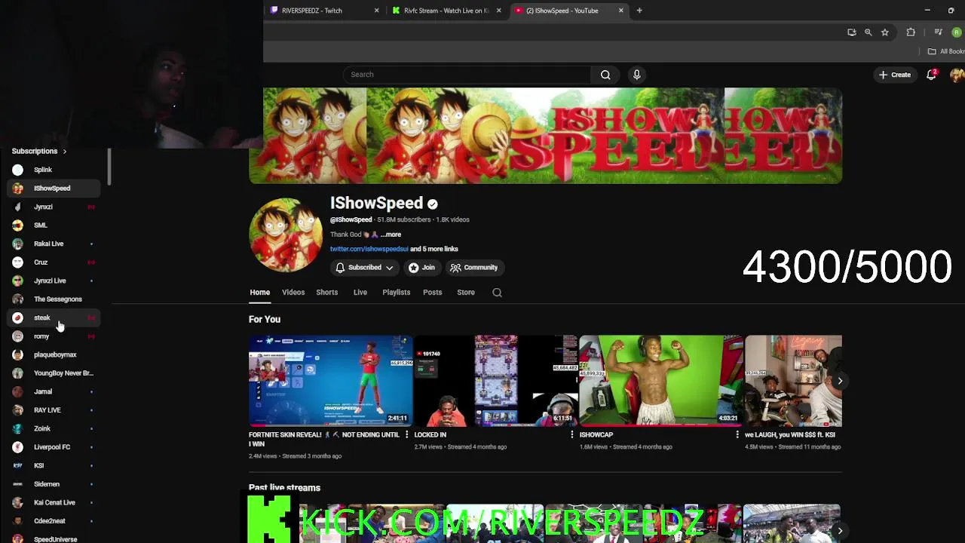Activate voice search microphone icon
965x543 pixels.
pos(636,75)
